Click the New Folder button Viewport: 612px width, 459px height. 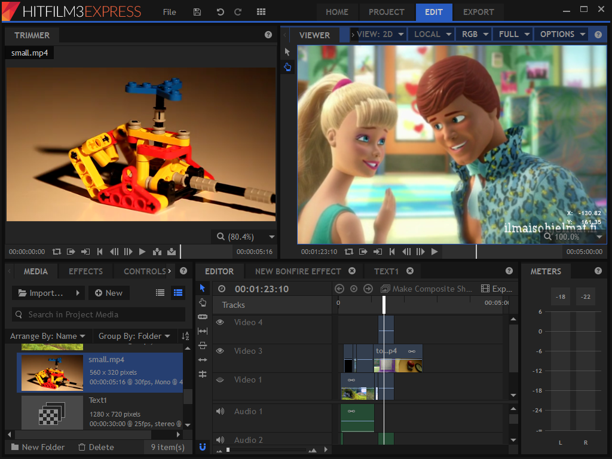tap(38, 447)
